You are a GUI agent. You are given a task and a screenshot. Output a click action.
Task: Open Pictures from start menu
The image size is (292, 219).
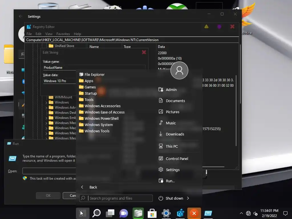(x=169, y=112)
